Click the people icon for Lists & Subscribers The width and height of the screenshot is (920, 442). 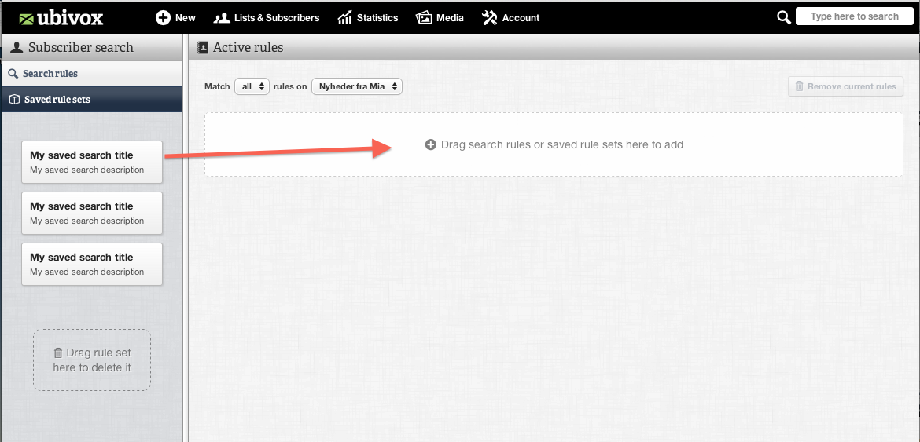click(222, 17)
